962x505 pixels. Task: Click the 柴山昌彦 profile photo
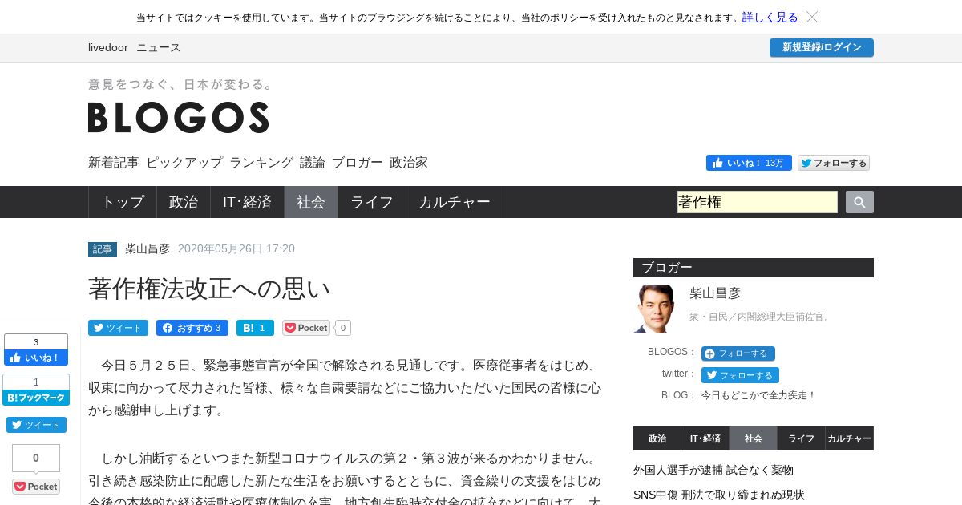pyautogui.click(x=654, y=309)
